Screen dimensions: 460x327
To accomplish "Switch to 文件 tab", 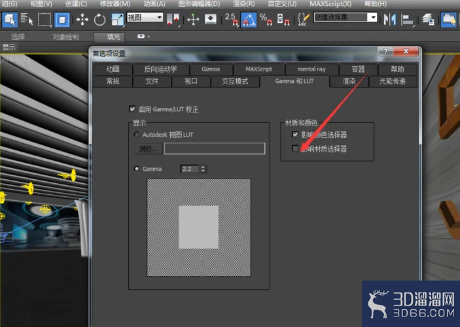I will pyautogui.click(x=152, y=81).
